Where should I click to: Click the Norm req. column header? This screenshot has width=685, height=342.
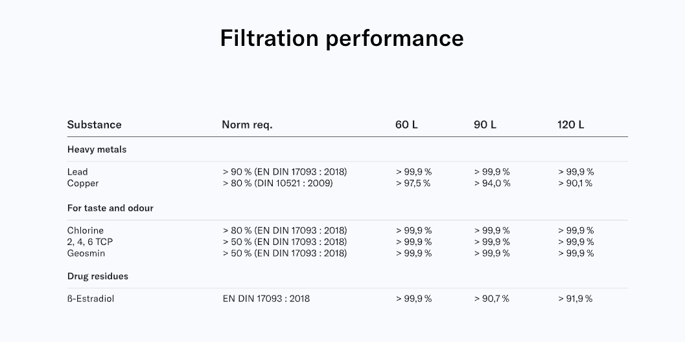point(248,125)
